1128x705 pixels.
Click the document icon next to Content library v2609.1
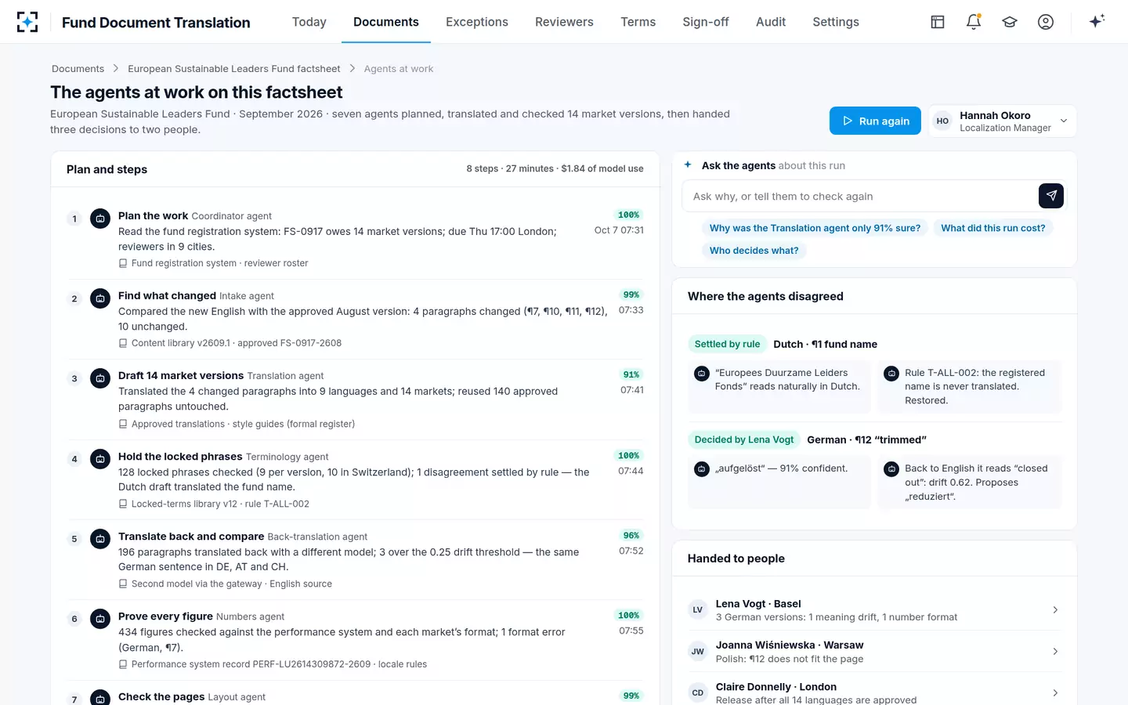pyautogui.click(x=123, y=343)
